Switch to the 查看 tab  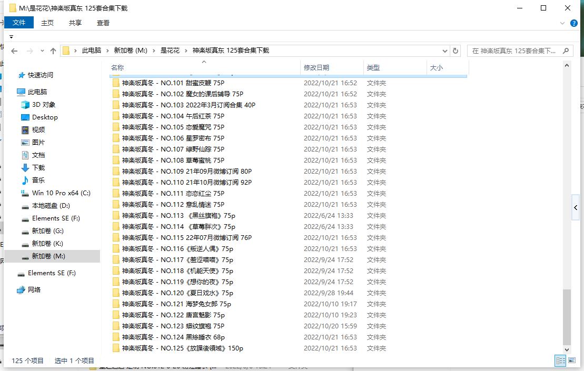pos(103,23)
